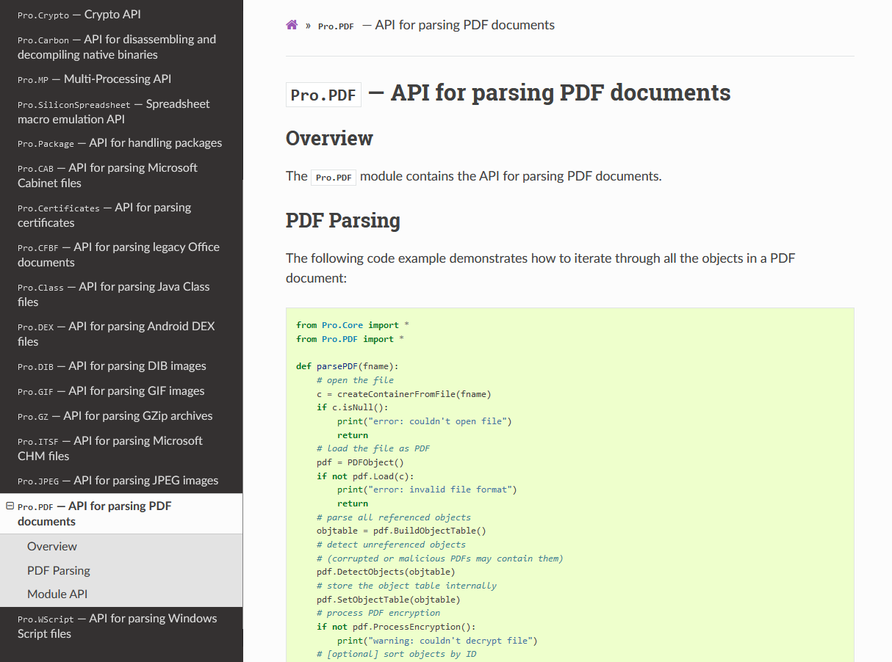892x662 pixels.
Task: Open Pro.ITSF Microsoft CHM files page
Action: point(121,448)
